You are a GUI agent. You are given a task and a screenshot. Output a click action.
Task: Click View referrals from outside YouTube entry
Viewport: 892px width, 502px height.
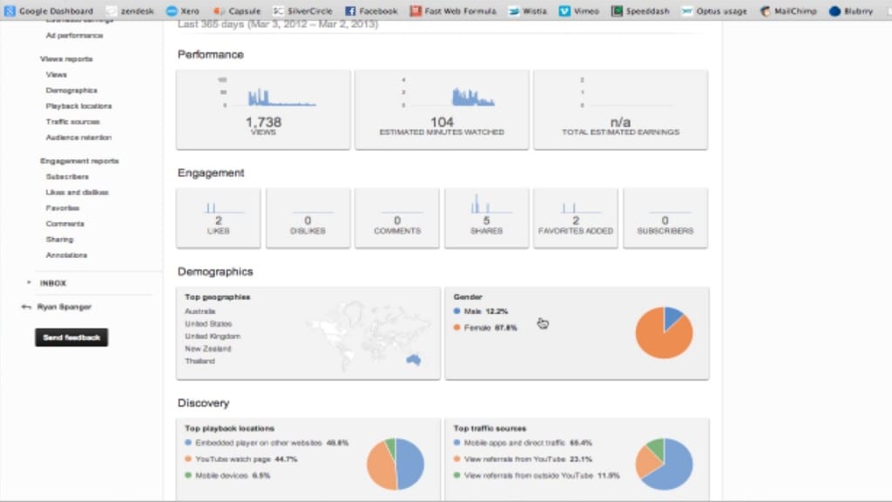536,475
